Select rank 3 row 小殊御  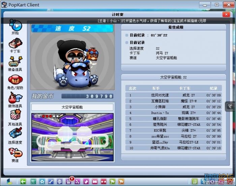tap(174, 107)
